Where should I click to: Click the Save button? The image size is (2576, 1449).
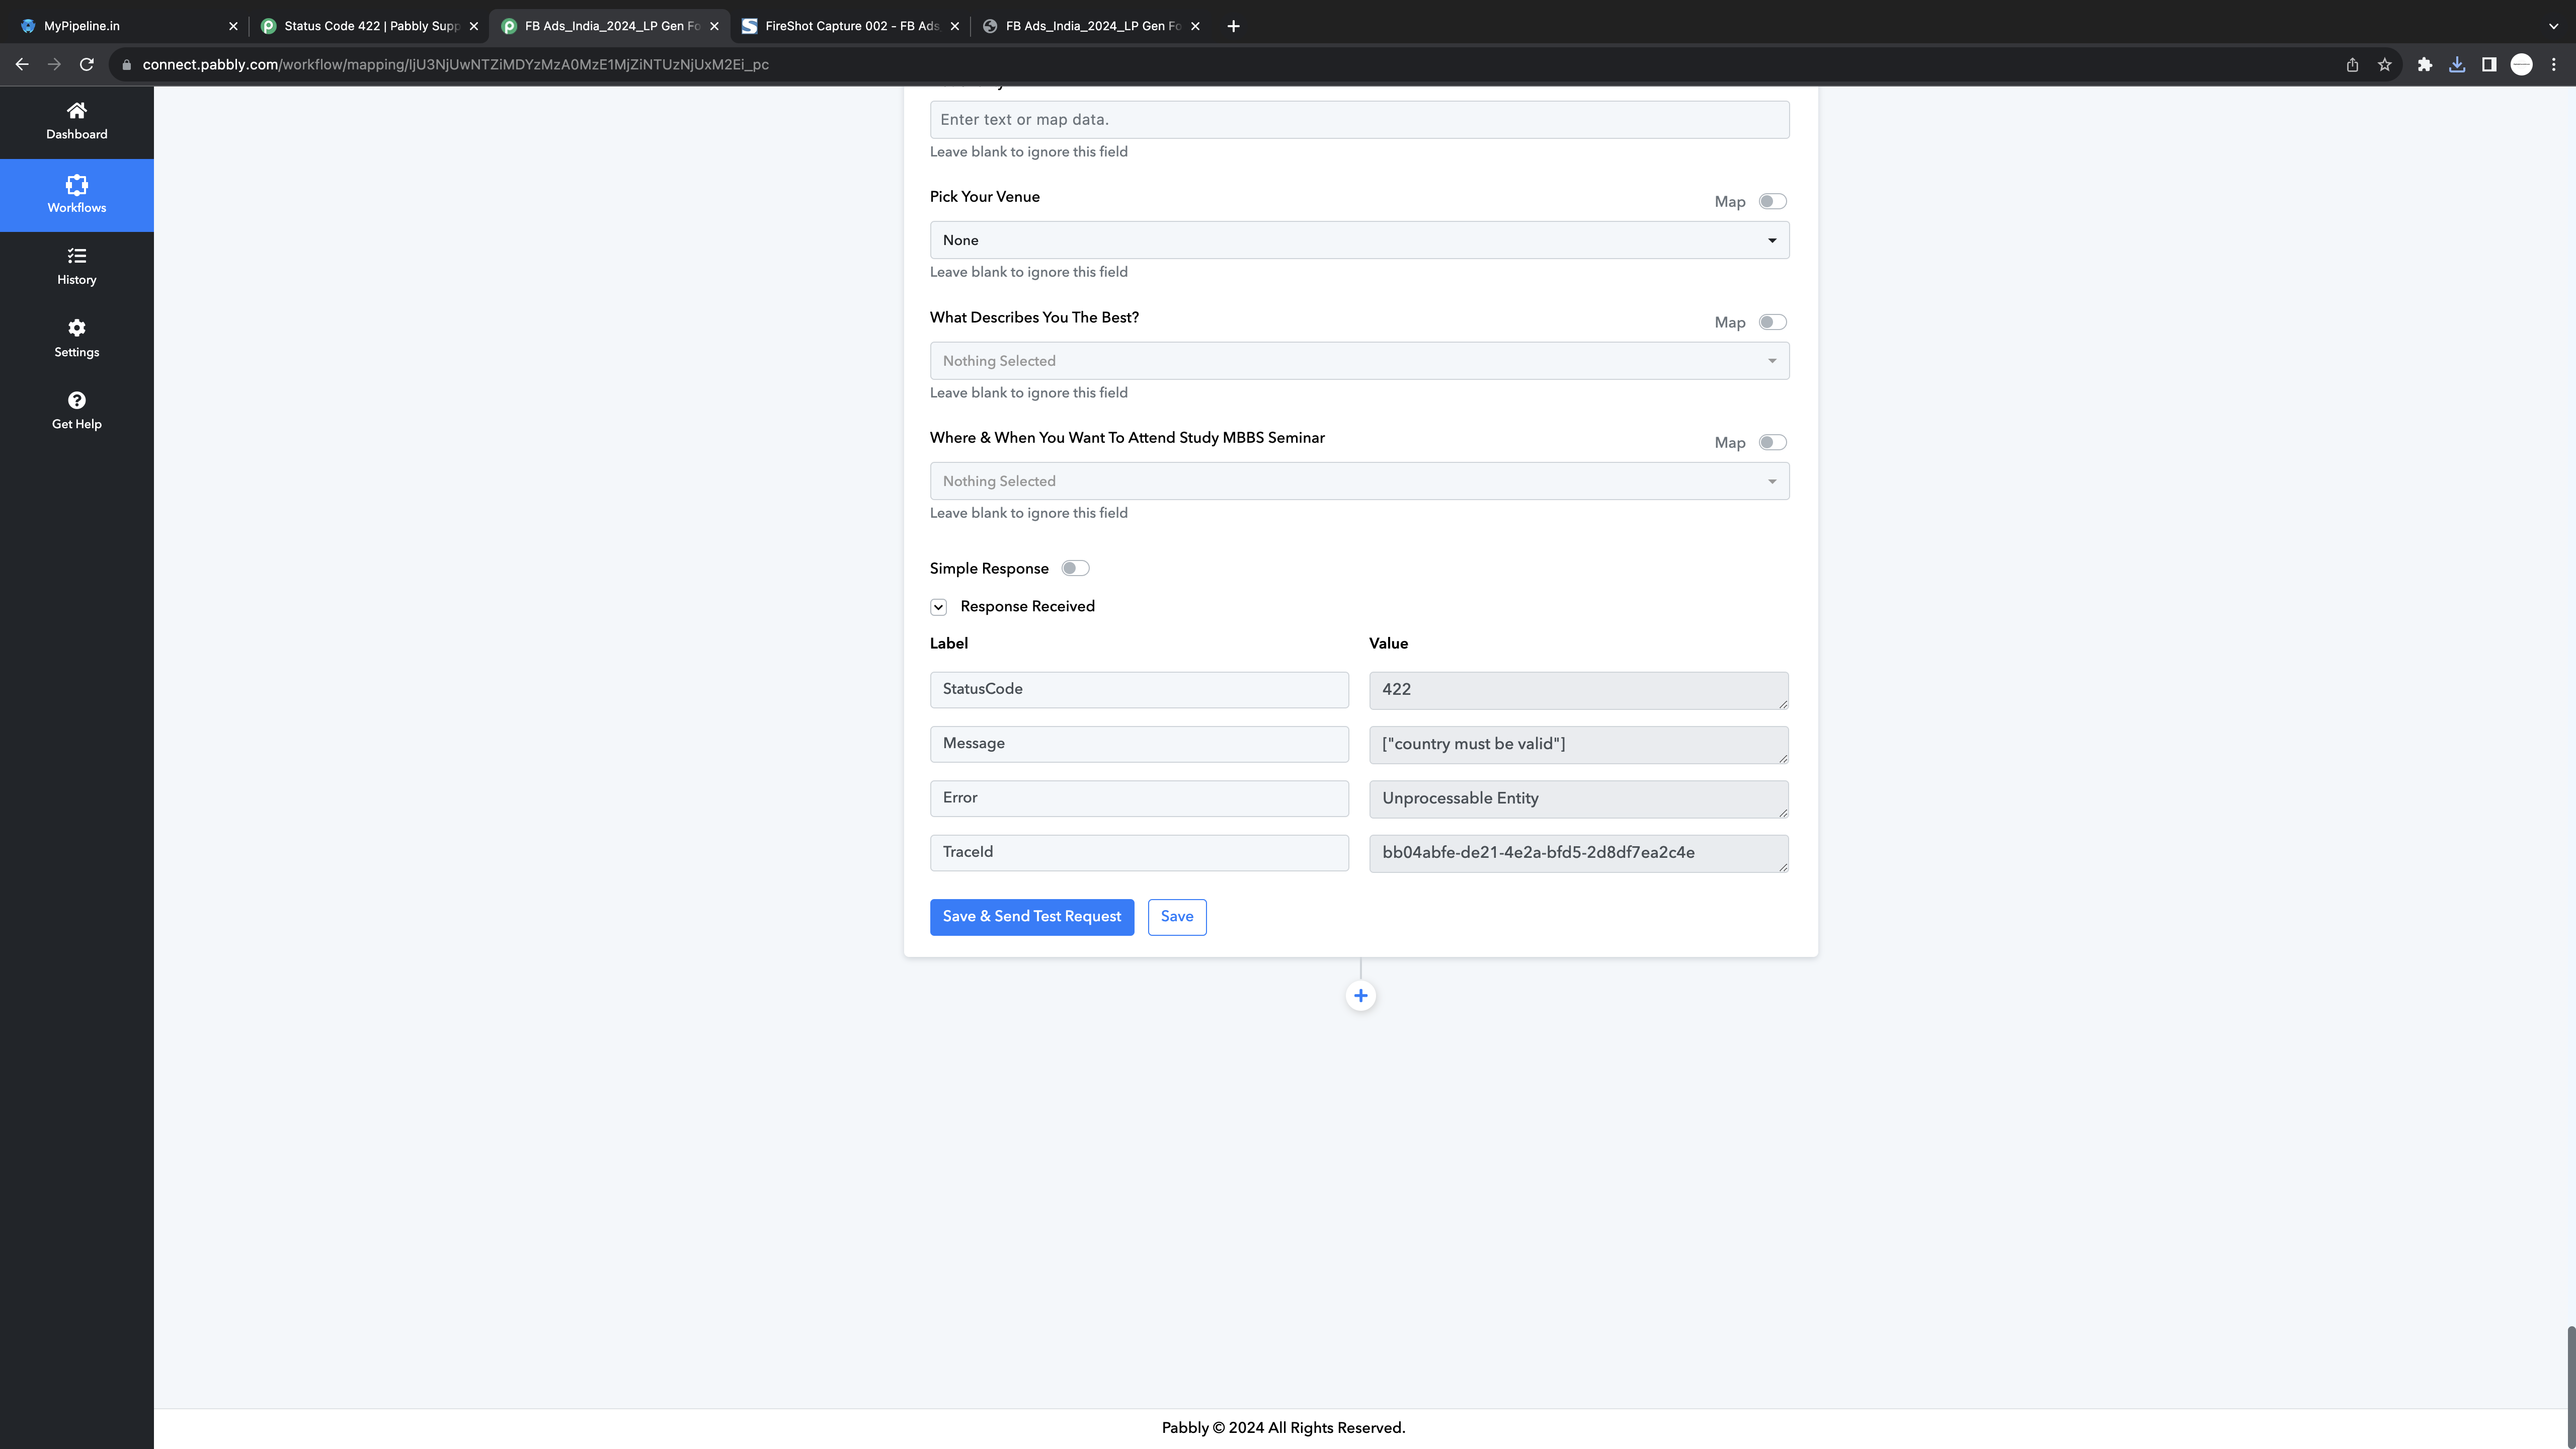coord(1176,917)
